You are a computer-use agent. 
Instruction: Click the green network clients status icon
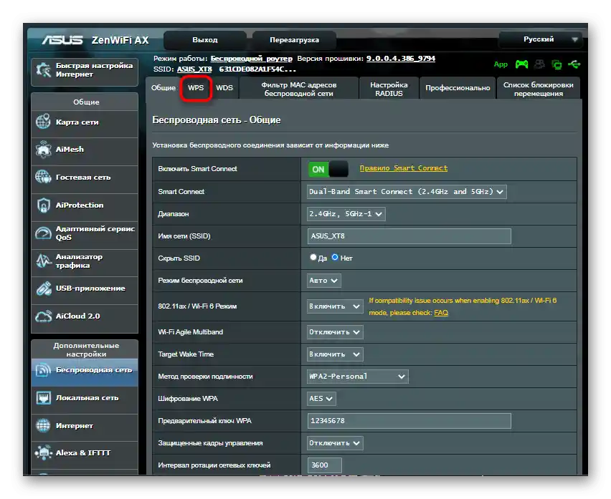click(x=556, y=64)
